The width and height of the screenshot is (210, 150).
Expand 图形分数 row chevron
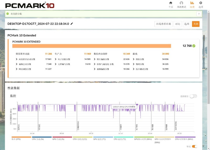134,59
